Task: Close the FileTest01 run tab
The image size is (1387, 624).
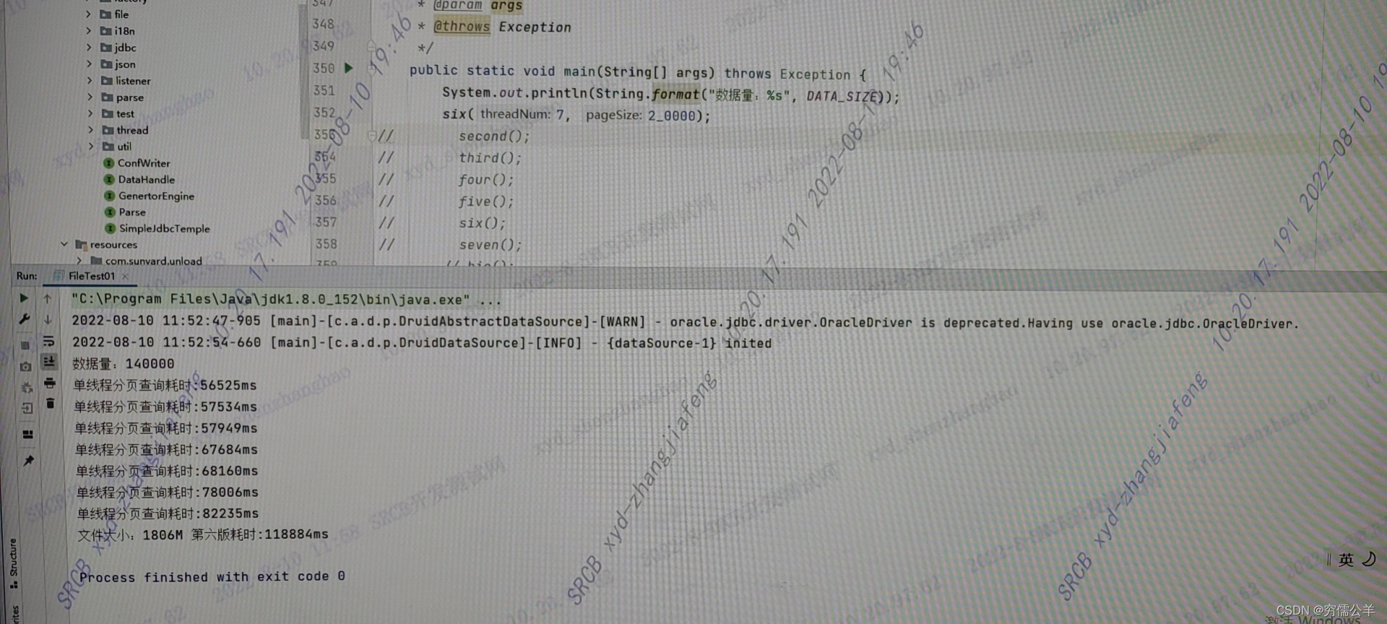Action: pos(125,276)
